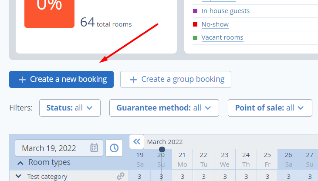The width and height of the screenshot is (318, 181).
Task: Open the No-show link
Action: tap(215, 24)
